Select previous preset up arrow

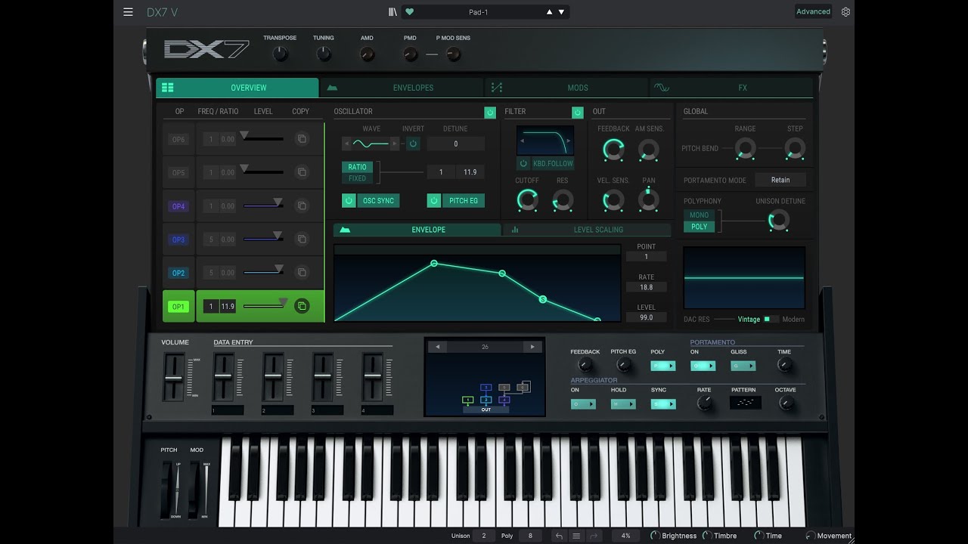click(x=550, y=12)
